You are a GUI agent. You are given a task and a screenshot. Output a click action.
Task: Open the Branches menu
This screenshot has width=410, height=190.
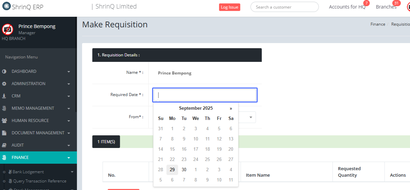pyautogui.click(x=386, y=7)
